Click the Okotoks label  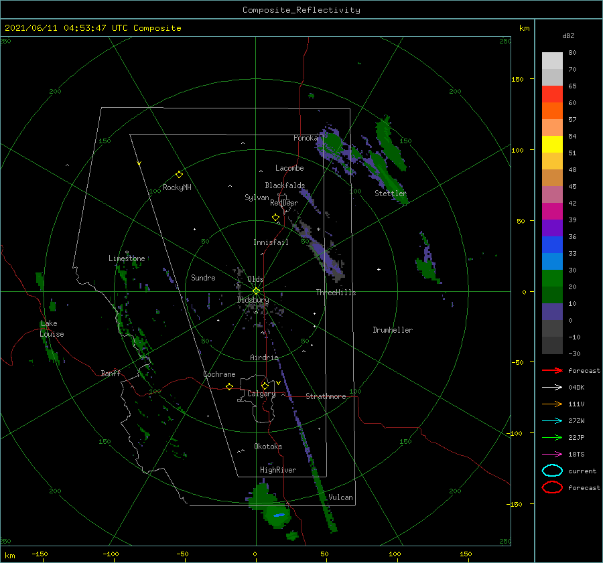coord(268,447)
